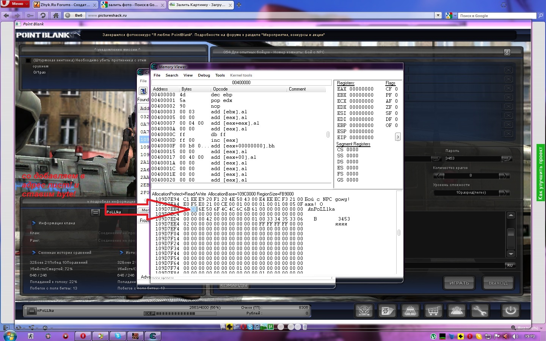Viewport: 546px width, 341px height.
Task: Switch to the Zhyk.Ru Forums tab
Action: 66,5
